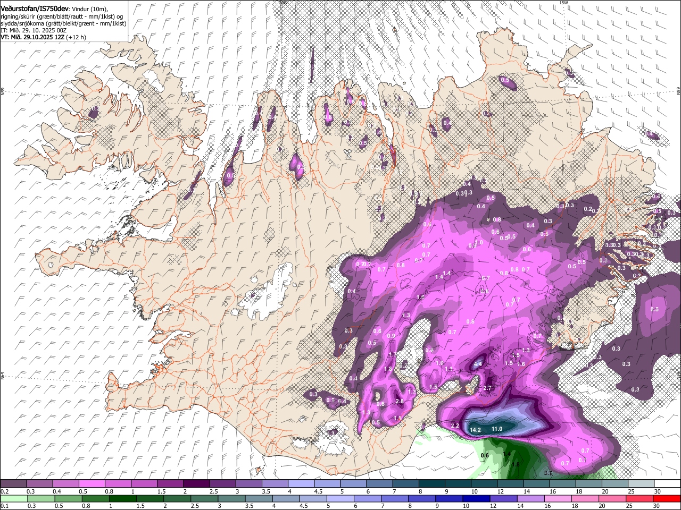
Task: Select snow legend swatch between 0.2 and 0.3
Action: 13,483
